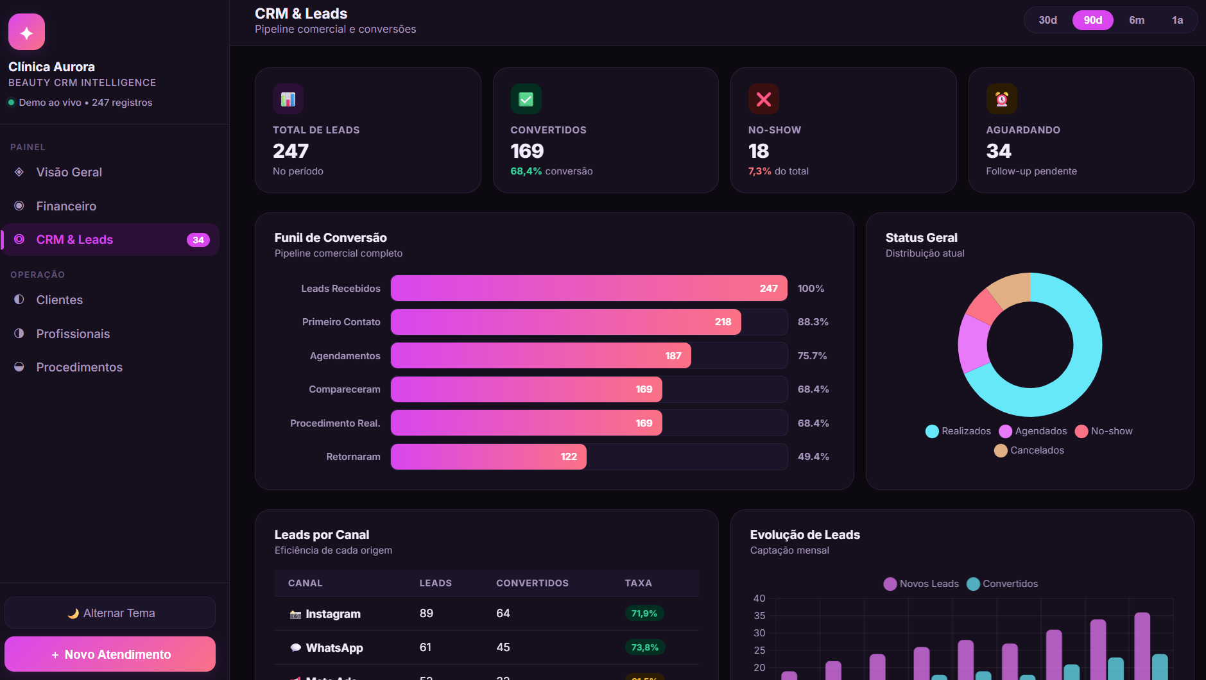The image size is (1206, 680).
Task: Select the 30d period filter
Action: pyautogui.click(x=1048, y=20)
